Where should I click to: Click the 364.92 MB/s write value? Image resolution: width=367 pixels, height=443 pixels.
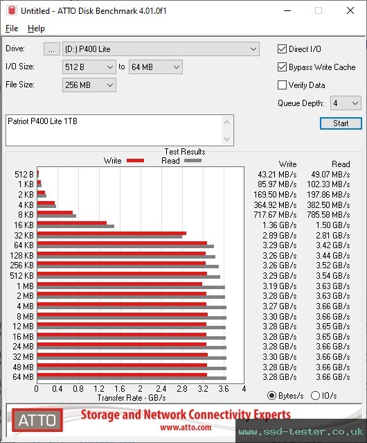click(x=275, y=205)
